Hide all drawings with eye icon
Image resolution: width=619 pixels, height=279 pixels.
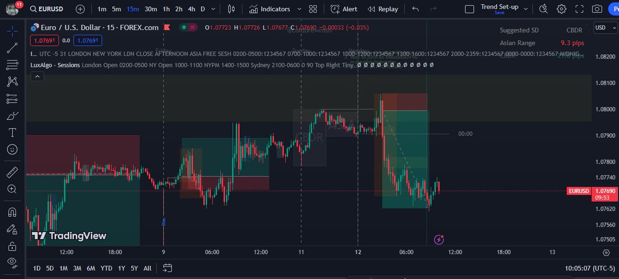point(12,263)
